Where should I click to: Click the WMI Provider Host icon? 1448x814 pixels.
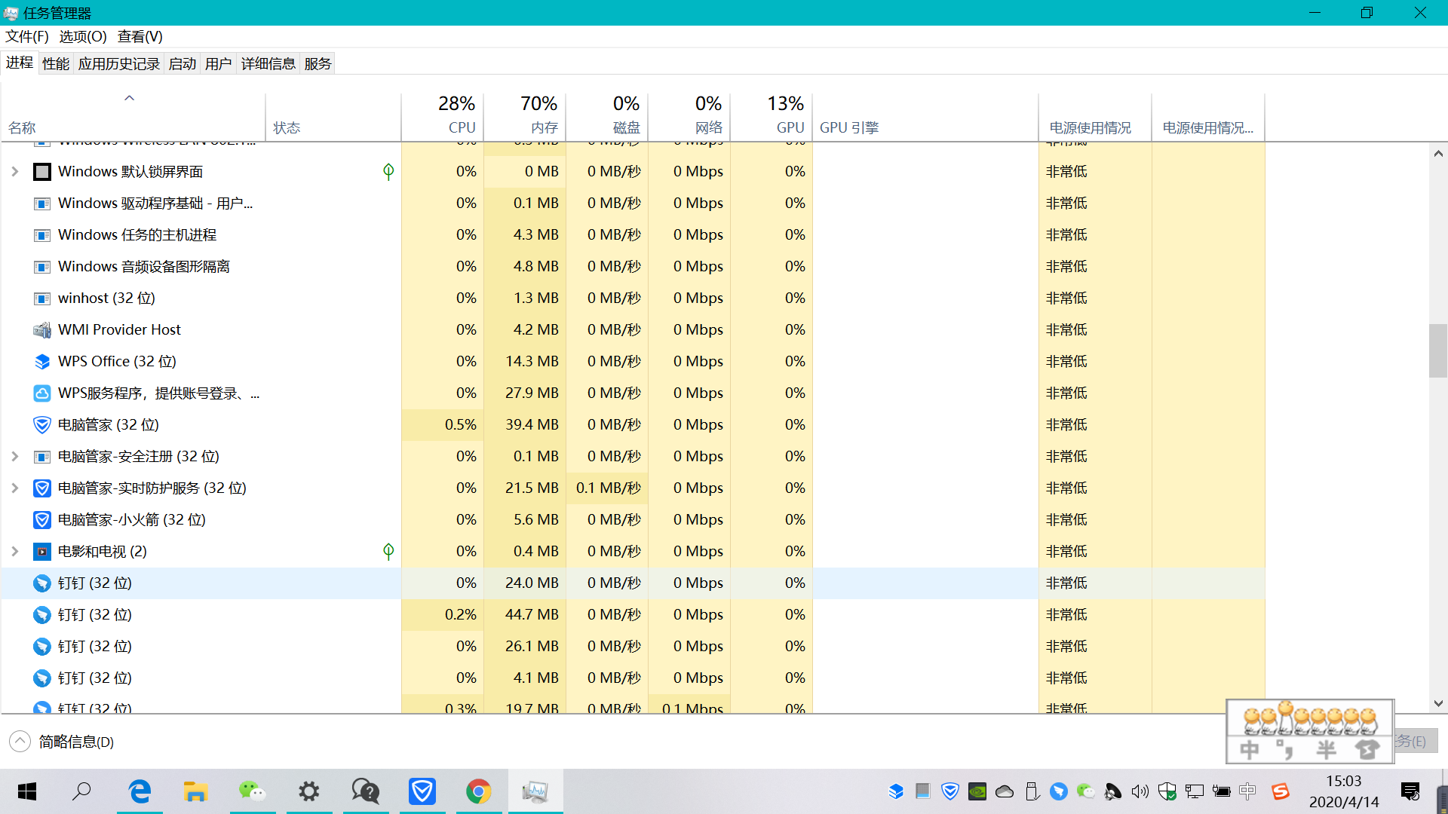[42, 330]
